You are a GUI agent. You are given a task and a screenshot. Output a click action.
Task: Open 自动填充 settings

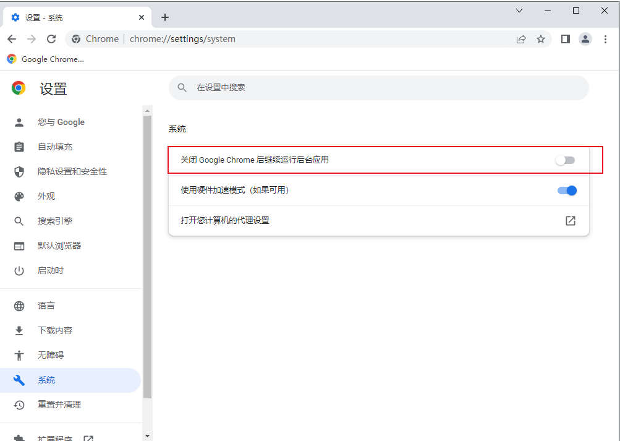coord(70,147)
